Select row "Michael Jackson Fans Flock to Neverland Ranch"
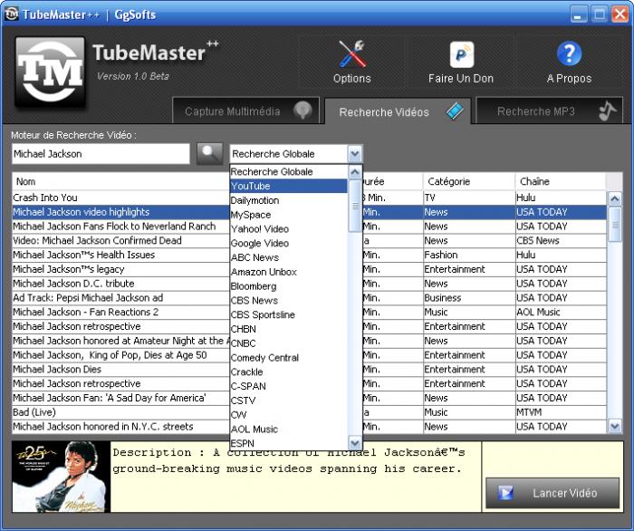This screenshot has width=634, height=531. [x=310, y=227]
